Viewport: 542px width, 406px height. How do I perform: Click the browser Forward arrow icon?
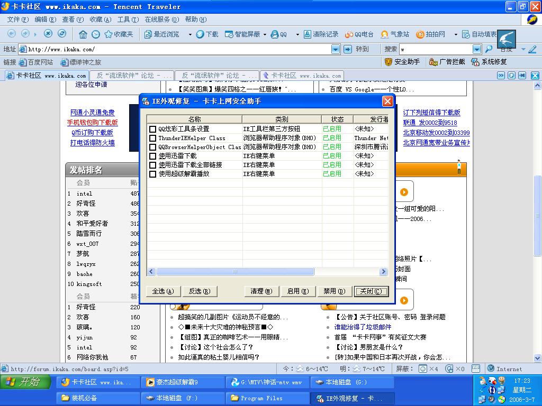pos(25,33)
